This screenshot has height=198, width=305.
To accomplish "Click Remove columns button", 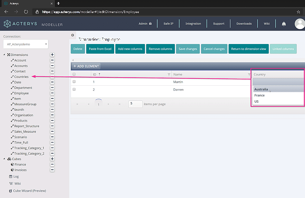I will point(161,49).
